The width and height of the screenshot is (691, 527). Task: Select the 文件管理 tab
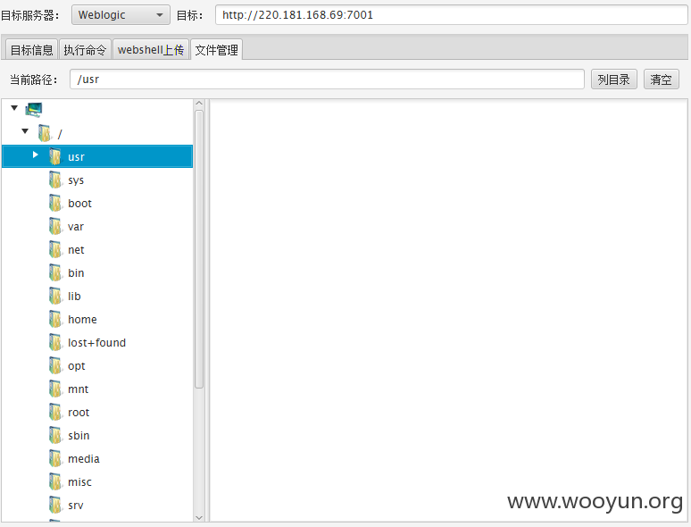coord(216,49)
